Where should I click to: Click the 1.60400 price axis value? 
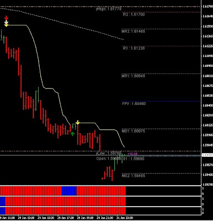pos(207,106)
